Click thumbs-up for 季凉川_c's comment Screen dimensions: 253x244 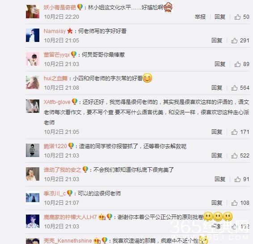click(x=234, y=203)
